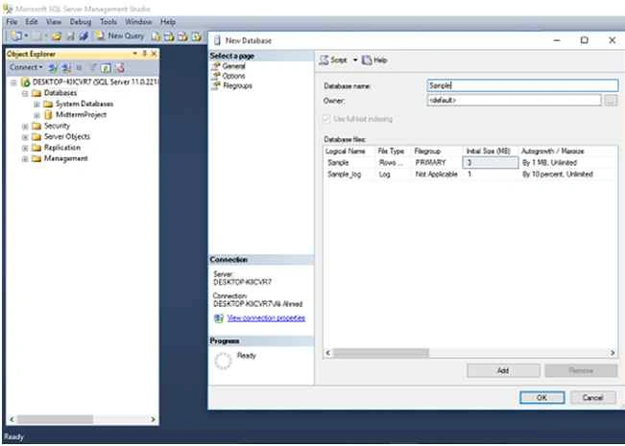Select the Filegroups page
Image resolution: width=625 pixels, height=446 pixels.
click(x=237, y=85)
